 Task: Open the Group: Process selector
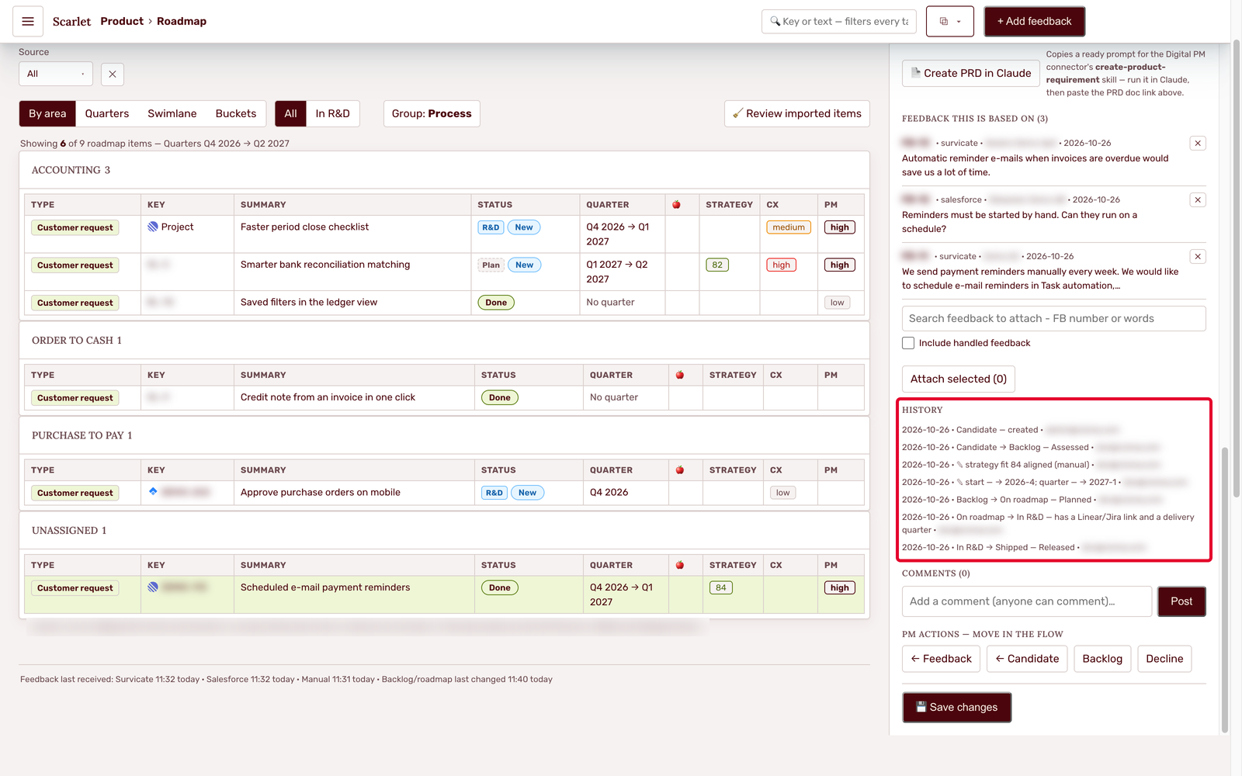(432, 113)
